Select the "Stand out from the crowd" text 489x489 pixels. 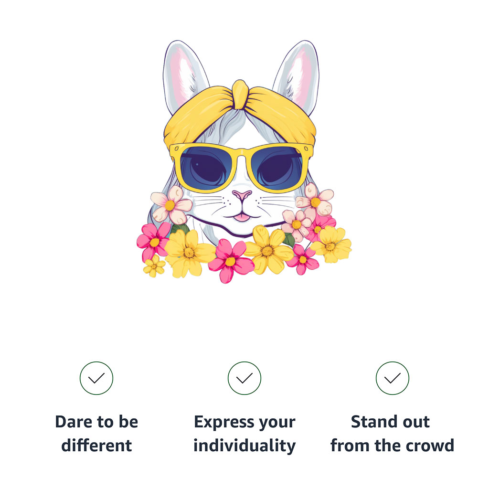pyautogui.click(x=392, y=434)
